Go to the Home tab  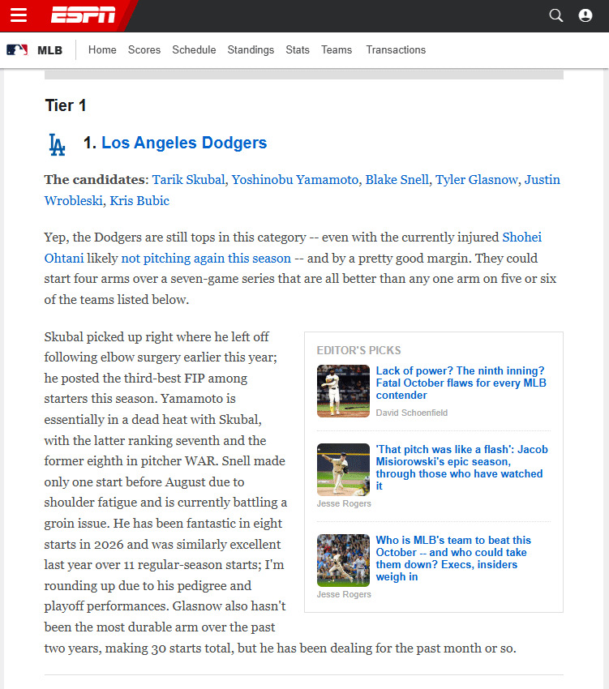(102, 49)
